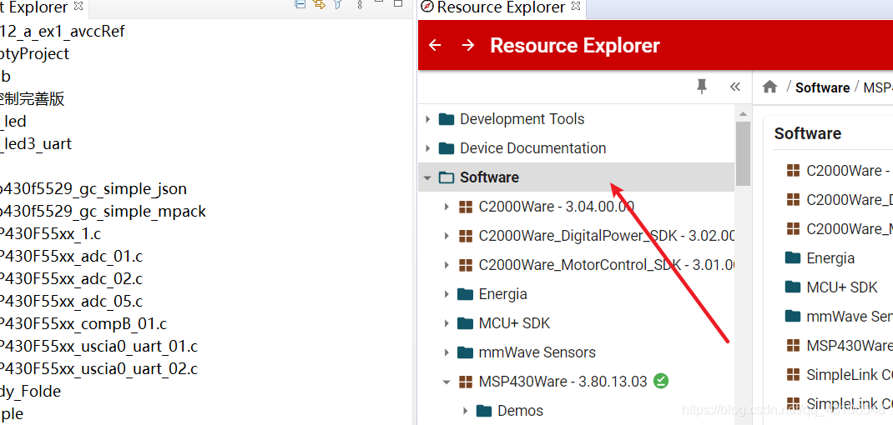Expand the Device Documentation node
Screen dimensions: 893x425
tap(427, 148)
